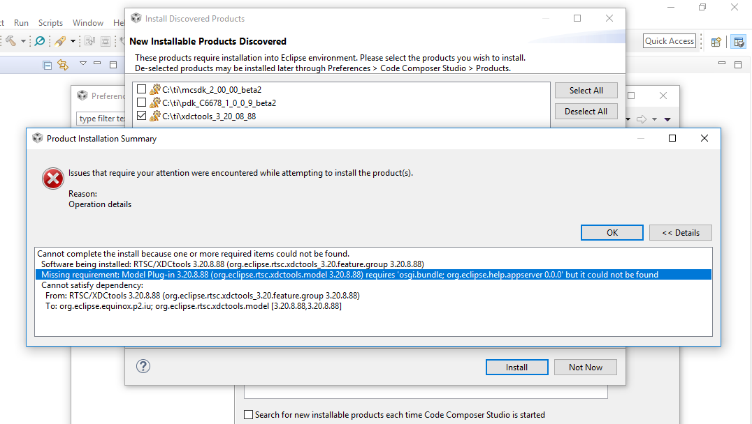The height and width of the screenshot is (424, 752).
Task: Click the Quick Access search field
Action: 670,41
